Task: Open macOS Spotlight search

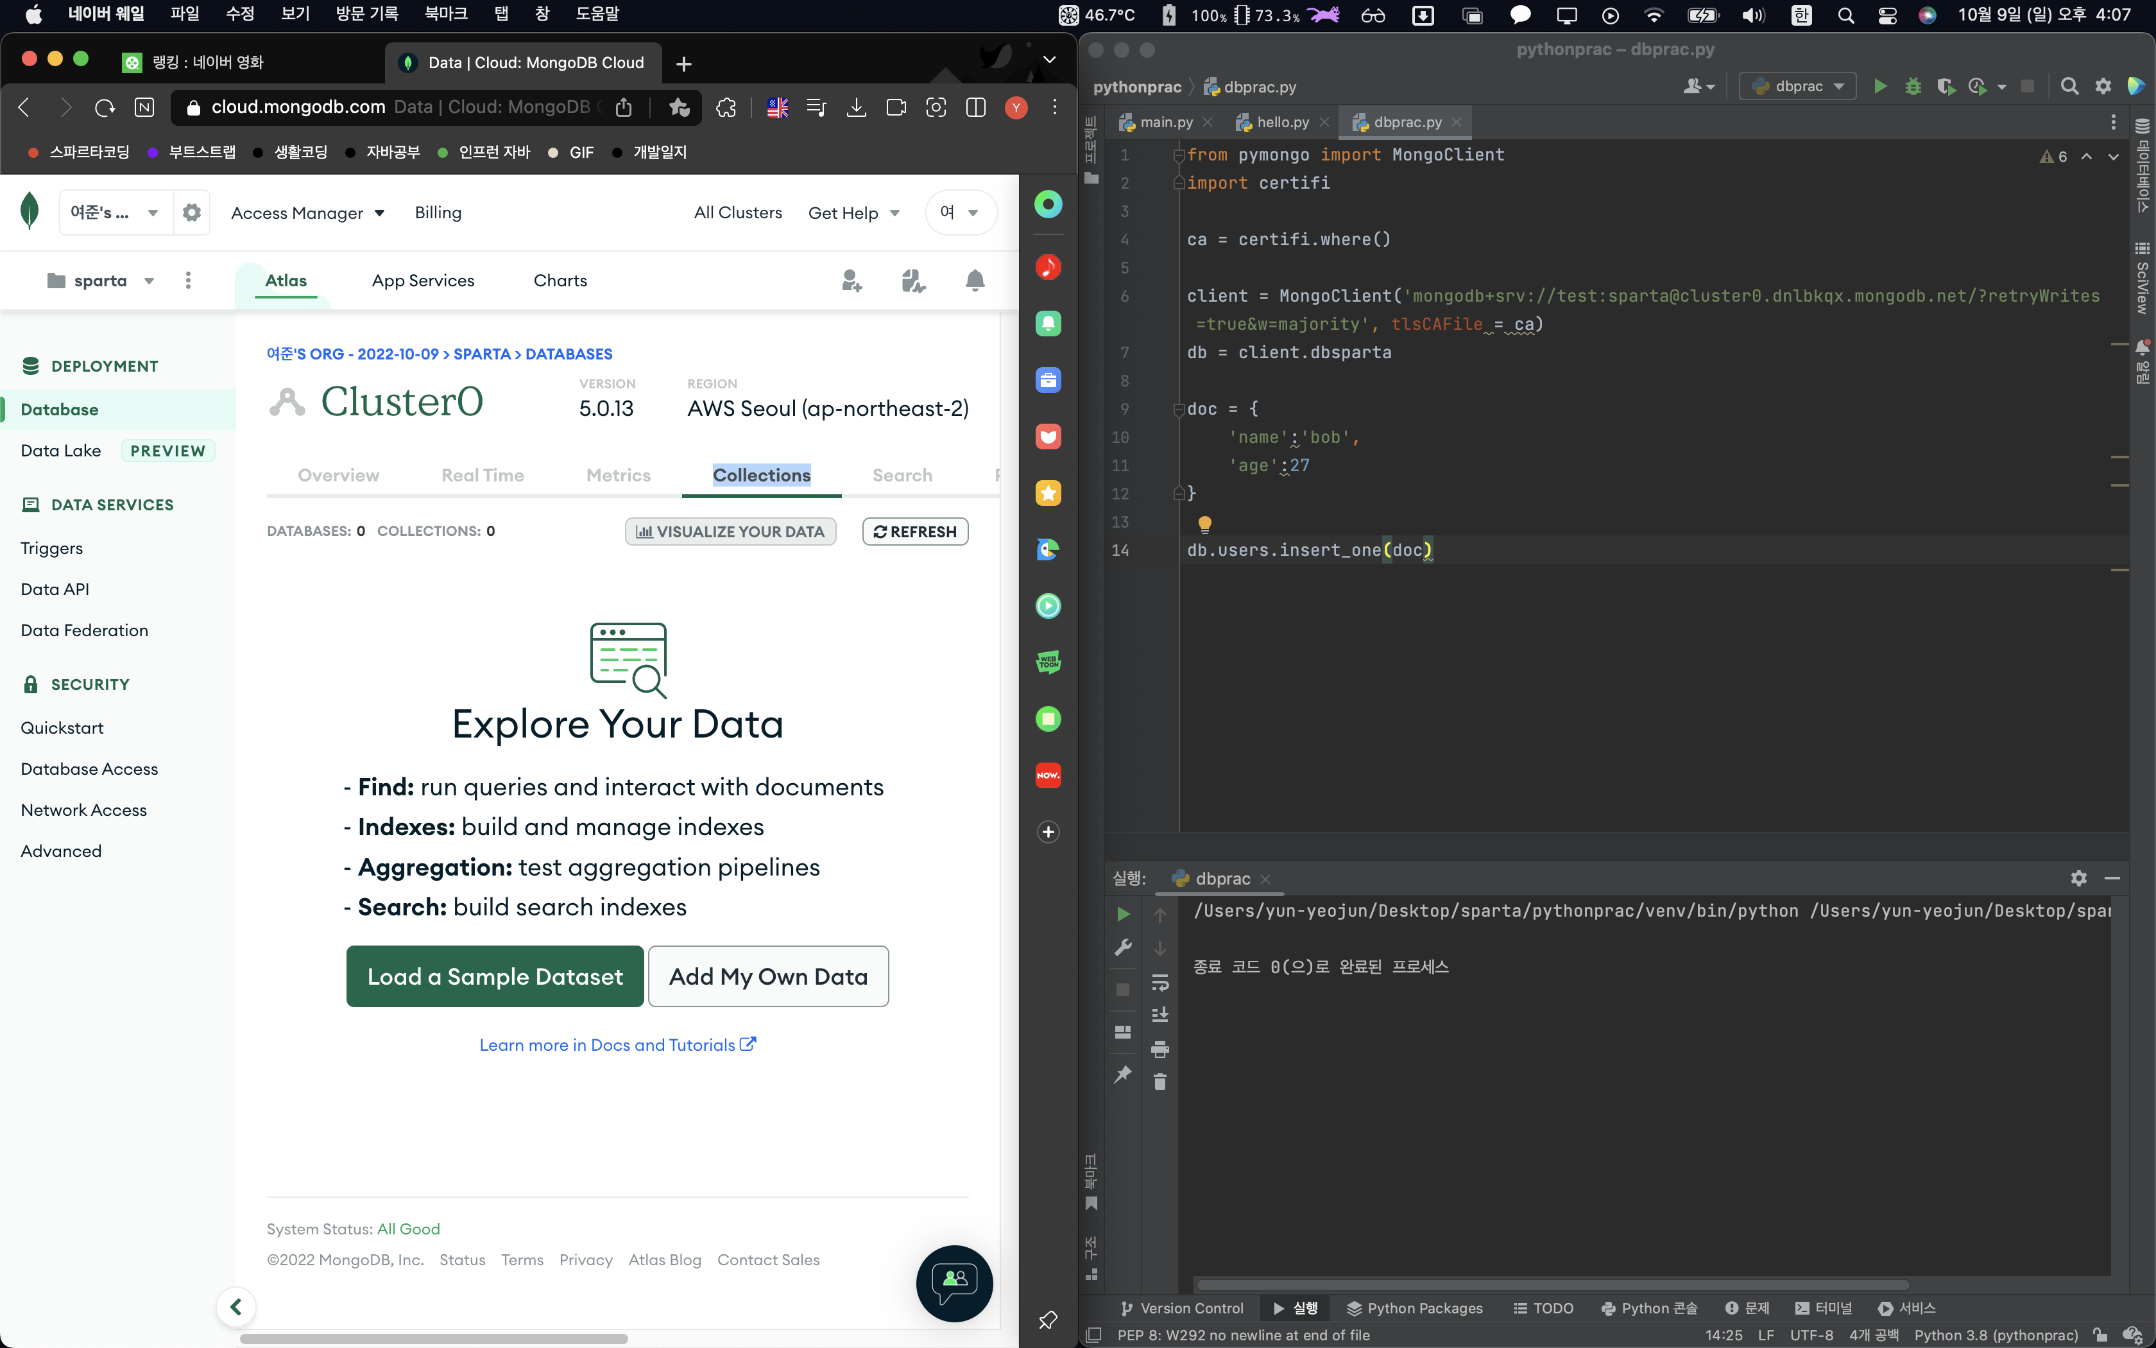Action: tap(1846, 15)
